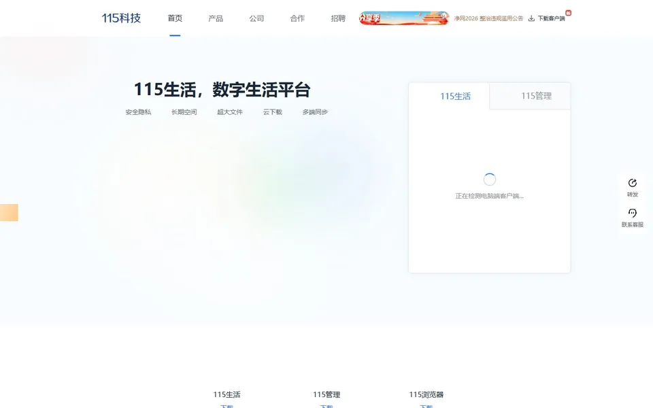Screen dimensions: 653x408
Task: Click the 115管理 product title at bottom
Action: pos(326,394)
